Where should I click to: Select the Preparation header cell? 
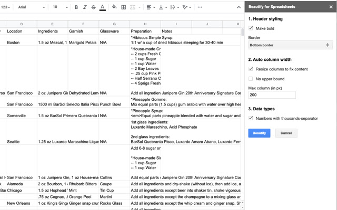tap(145, 31)
